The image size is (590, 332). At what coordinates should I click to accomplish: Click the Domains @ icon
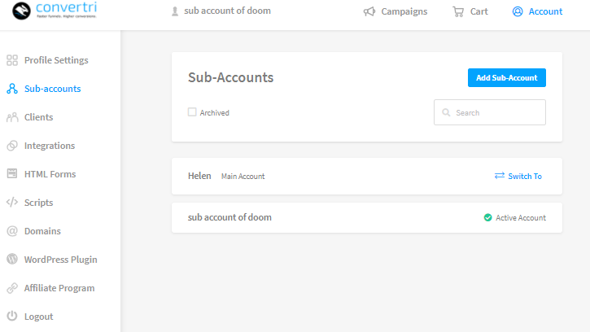[12, 231]
